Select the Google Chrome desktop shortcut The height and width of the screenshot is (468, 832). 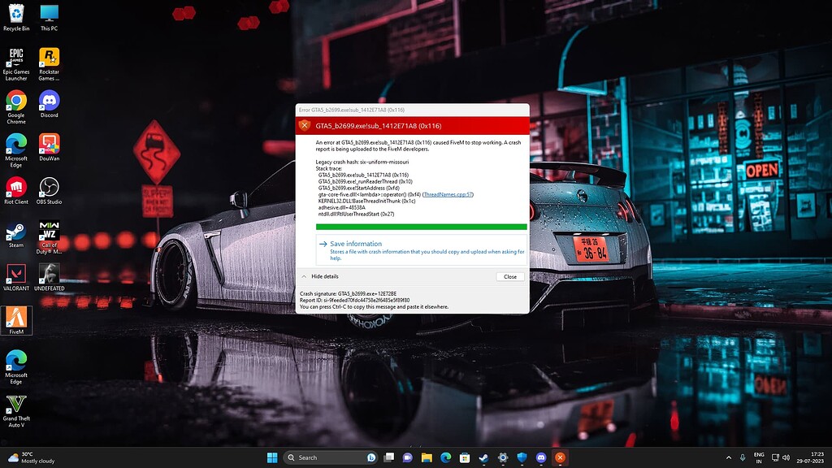[x=16, y=107]
